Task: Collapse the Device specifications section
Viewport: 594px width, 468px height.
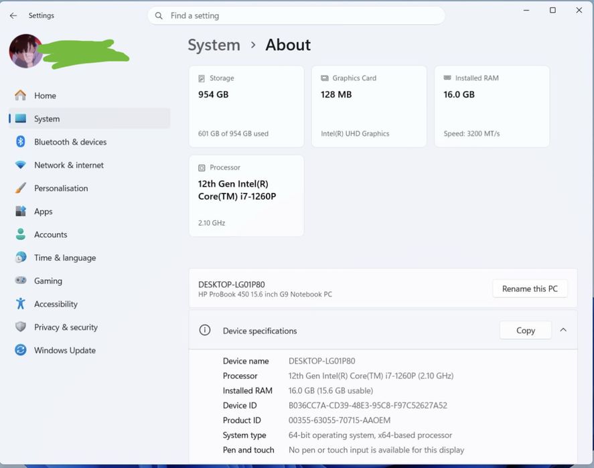Action: tap(563, 330)
